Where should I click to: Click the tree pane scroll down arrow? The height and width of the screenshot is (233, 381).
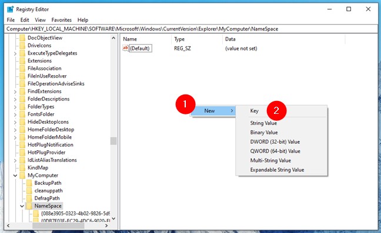click(x=113, y=218)
